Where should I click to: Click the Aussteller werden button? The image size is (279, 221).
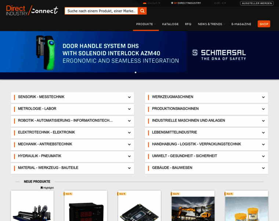tap(257, 3)
